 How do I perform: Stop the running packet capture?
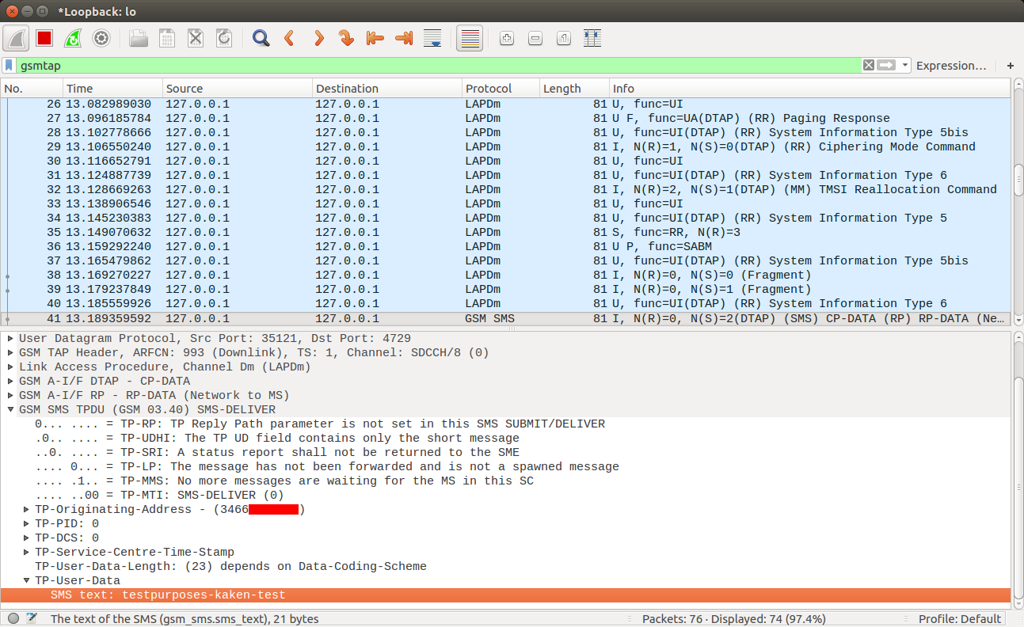coord(44,38)
